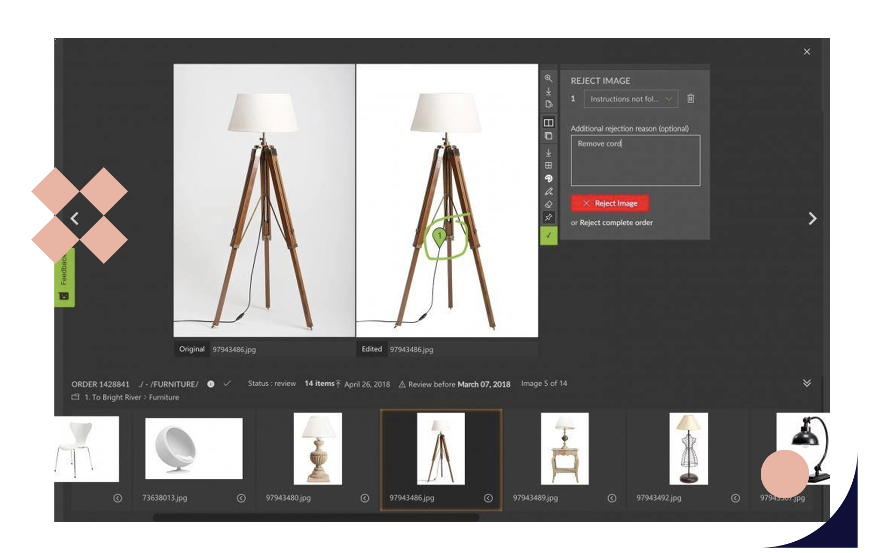The image size is (885, 553).
Task: Click circle arrow icon for 97943489.jpg
Action: [x=612, y=498]
